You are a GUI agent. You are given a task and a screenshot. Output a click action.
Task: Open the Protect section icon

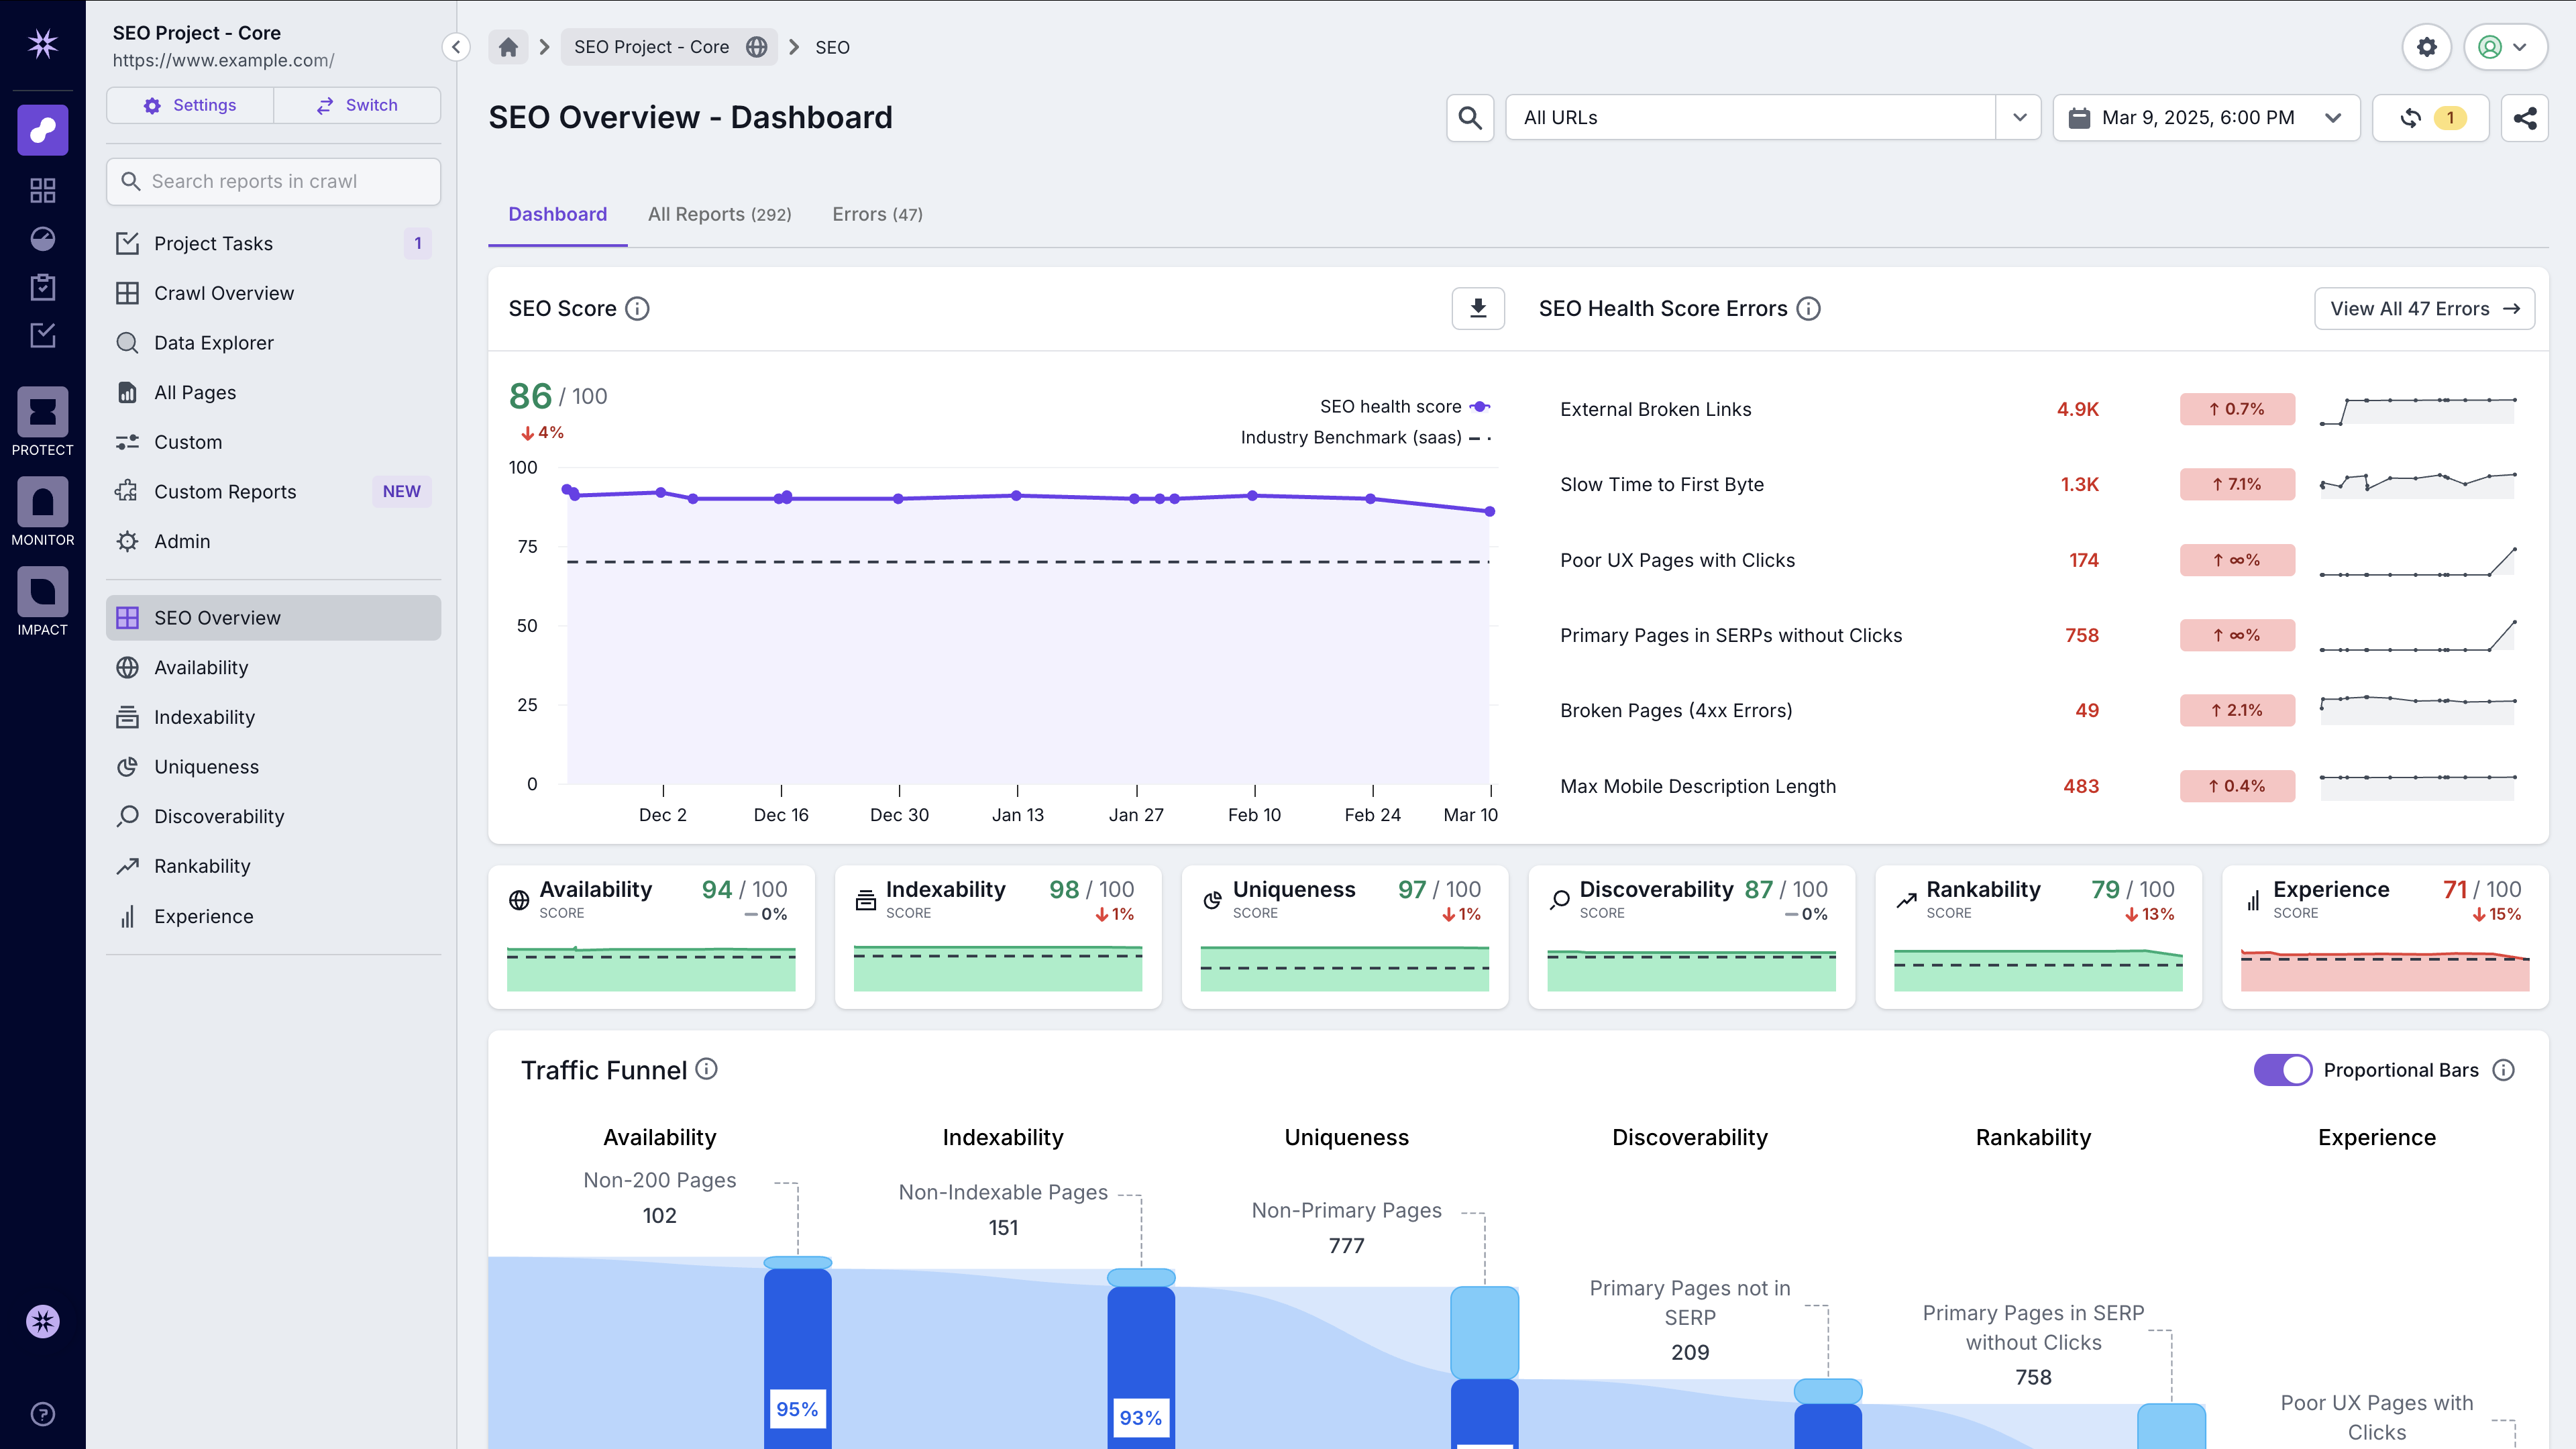tap(42, 412)
